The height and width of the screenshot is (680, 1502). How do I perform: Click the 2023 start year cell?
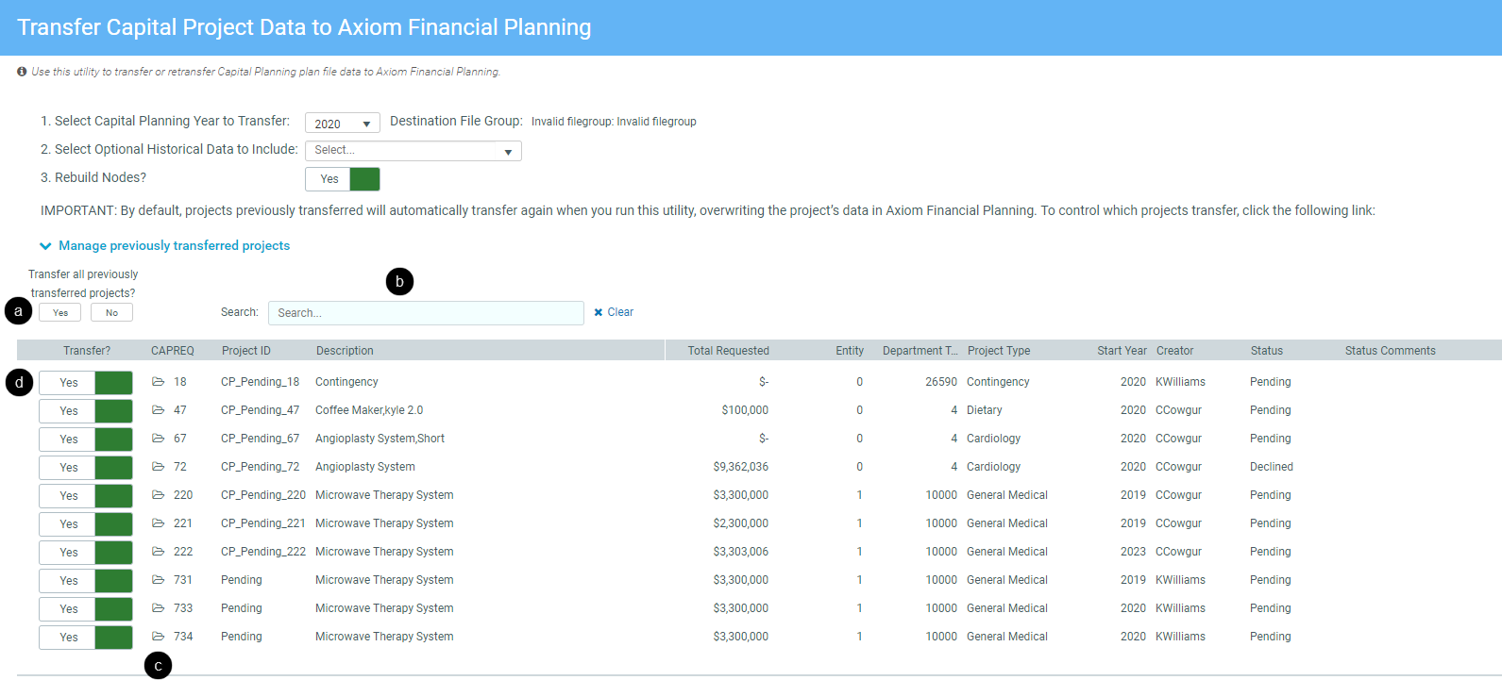[x=1133, y=552]
